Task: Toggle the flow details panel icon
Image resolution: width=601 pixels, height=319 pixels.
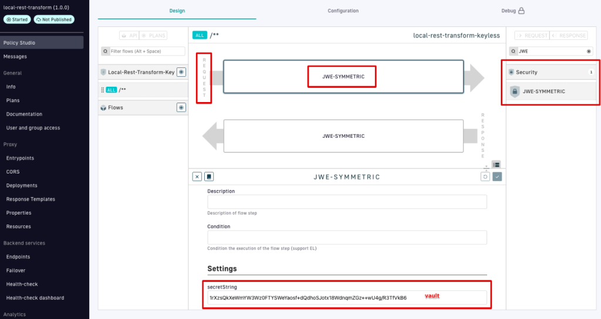Action: [x=497, y=165]
